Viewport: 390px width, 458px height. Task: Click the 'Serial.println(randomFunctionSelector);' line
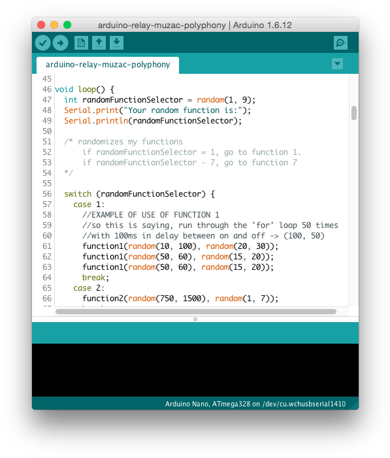point(153,121)
